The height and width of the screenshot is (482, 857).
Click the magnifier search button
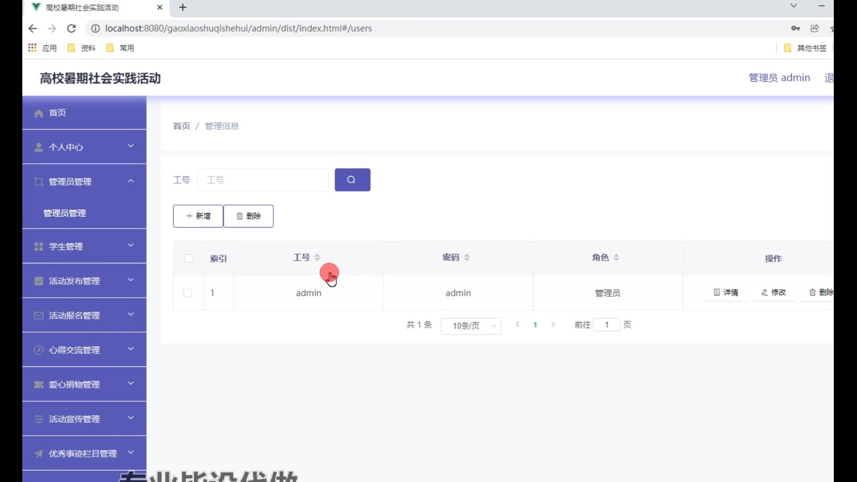tap(352, 180)
